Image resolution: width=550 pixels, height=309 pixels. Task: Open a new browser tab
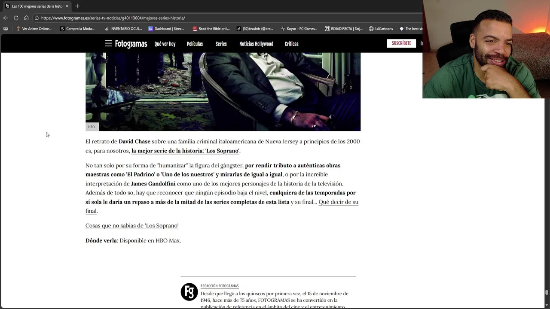click(77, 6)
